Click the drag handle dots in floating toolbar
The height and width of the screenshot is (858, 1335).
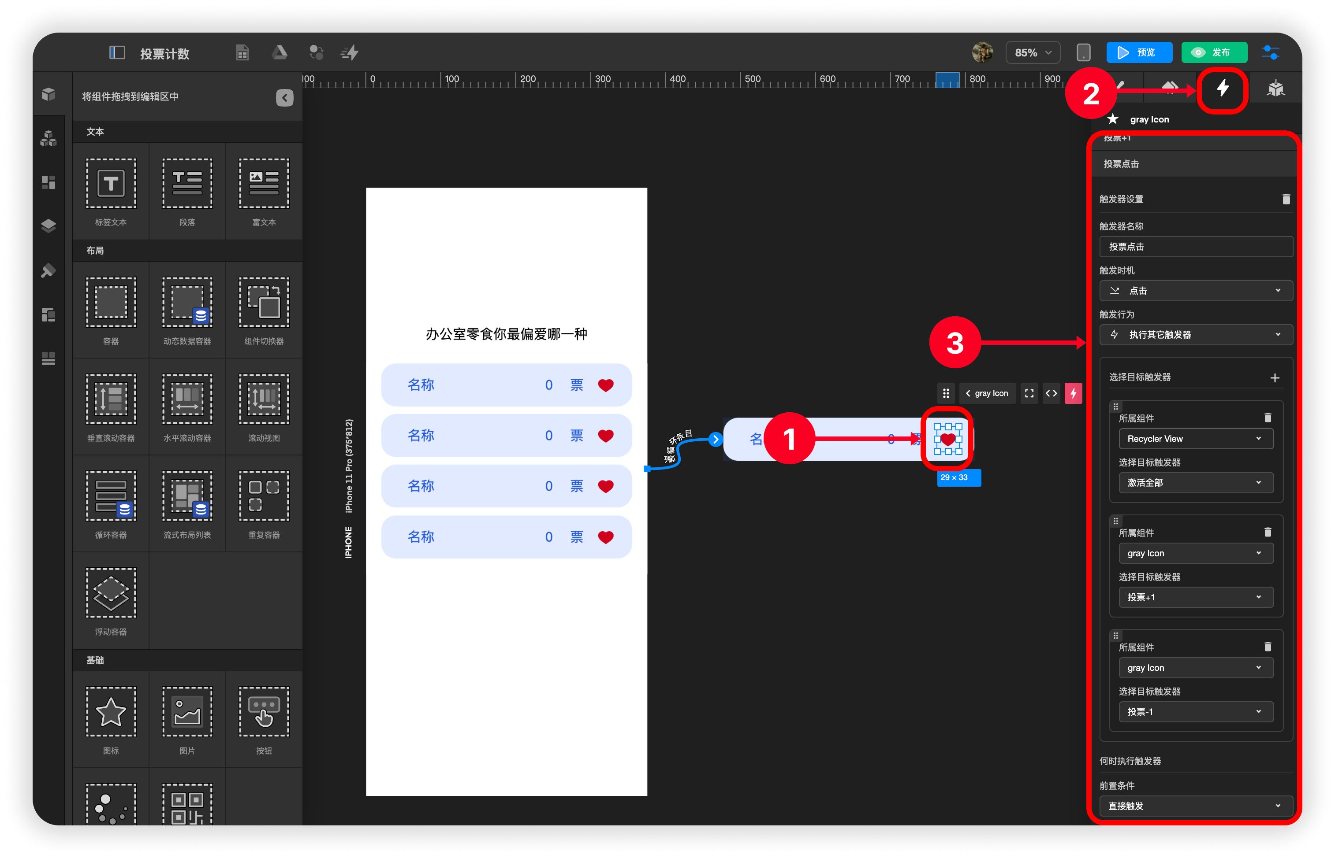(x=946, y=393)
